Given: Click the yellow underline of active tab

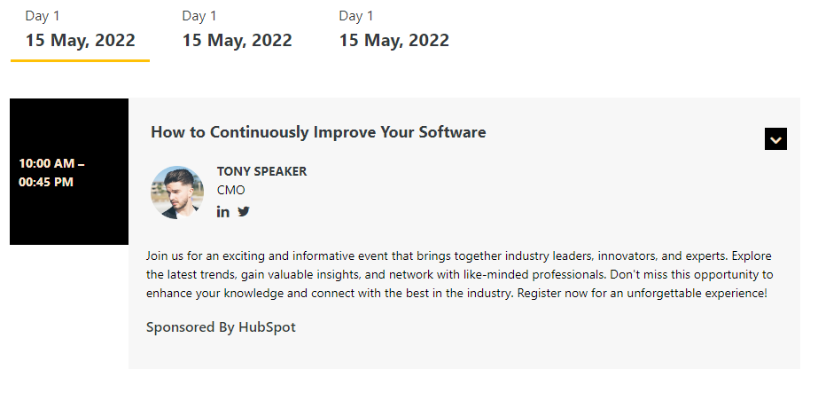Looking at the screenshot, I should 80,60.
